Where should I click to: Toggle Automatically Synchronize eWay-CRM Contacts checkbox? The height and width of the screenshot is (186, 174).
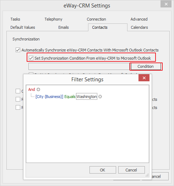tap(18, 50)
